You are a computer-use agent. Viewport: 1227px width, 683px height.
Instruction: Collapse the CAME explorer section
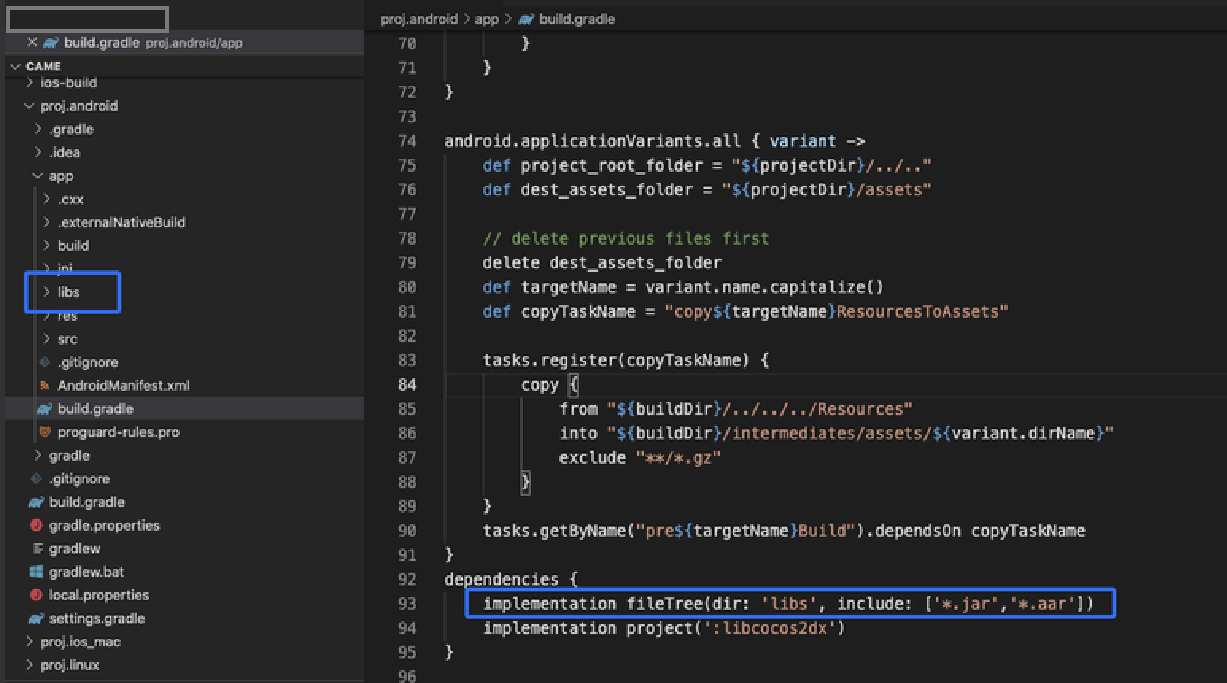pyautogui.click(x=15, y=66)
